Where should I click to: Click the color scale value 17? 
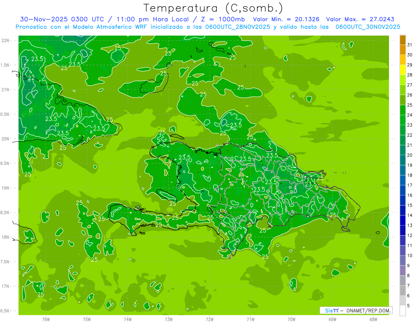click(410, 185)
